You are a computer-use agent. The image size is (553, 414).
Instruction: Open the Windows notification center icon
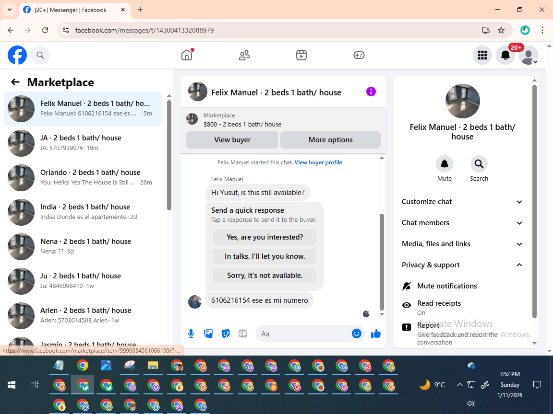pyautogui.click(x=537, y=385)
